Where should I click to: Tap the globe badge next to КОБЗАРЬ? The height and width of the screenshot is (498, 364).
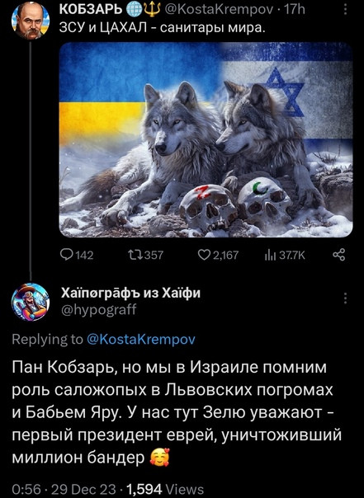(x=135, y=10)
